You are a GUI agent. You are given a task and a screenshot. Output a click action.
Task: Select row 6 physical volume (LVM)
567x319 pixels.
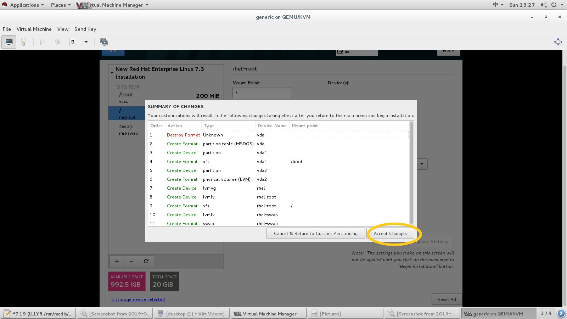(x=279, y=179)
